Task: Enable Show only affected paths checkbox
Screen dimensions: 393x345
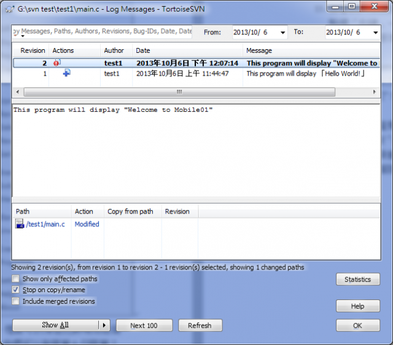Action: point(16,279)
